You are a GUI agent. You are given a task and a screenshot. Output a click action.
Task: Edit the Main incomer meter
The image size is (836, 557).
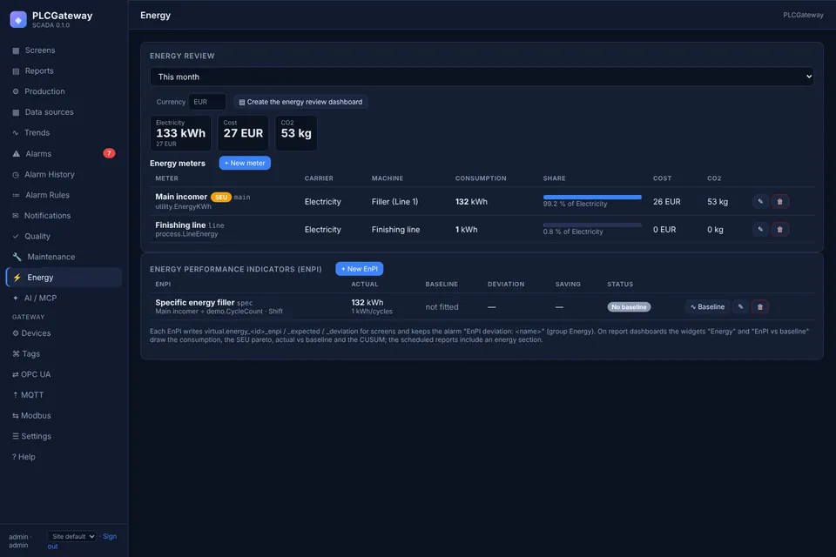click(x=760, y=202)
